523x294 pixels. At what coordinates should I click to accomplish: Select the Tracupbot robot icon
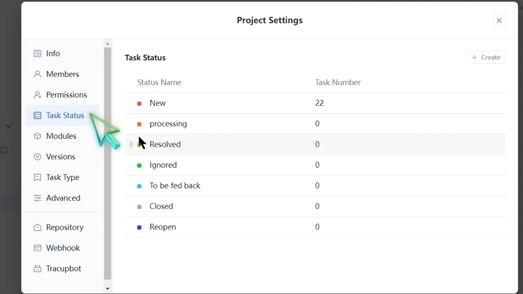tap(38, 268)
